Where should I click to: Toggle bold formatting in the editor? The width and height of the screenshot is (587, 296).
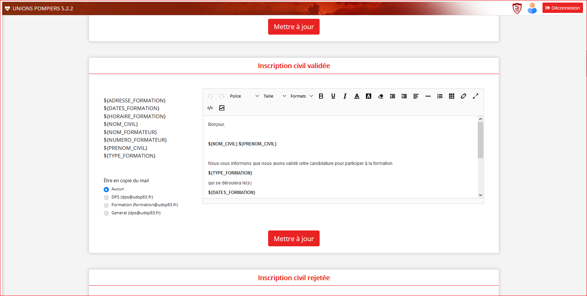[321, 96]
